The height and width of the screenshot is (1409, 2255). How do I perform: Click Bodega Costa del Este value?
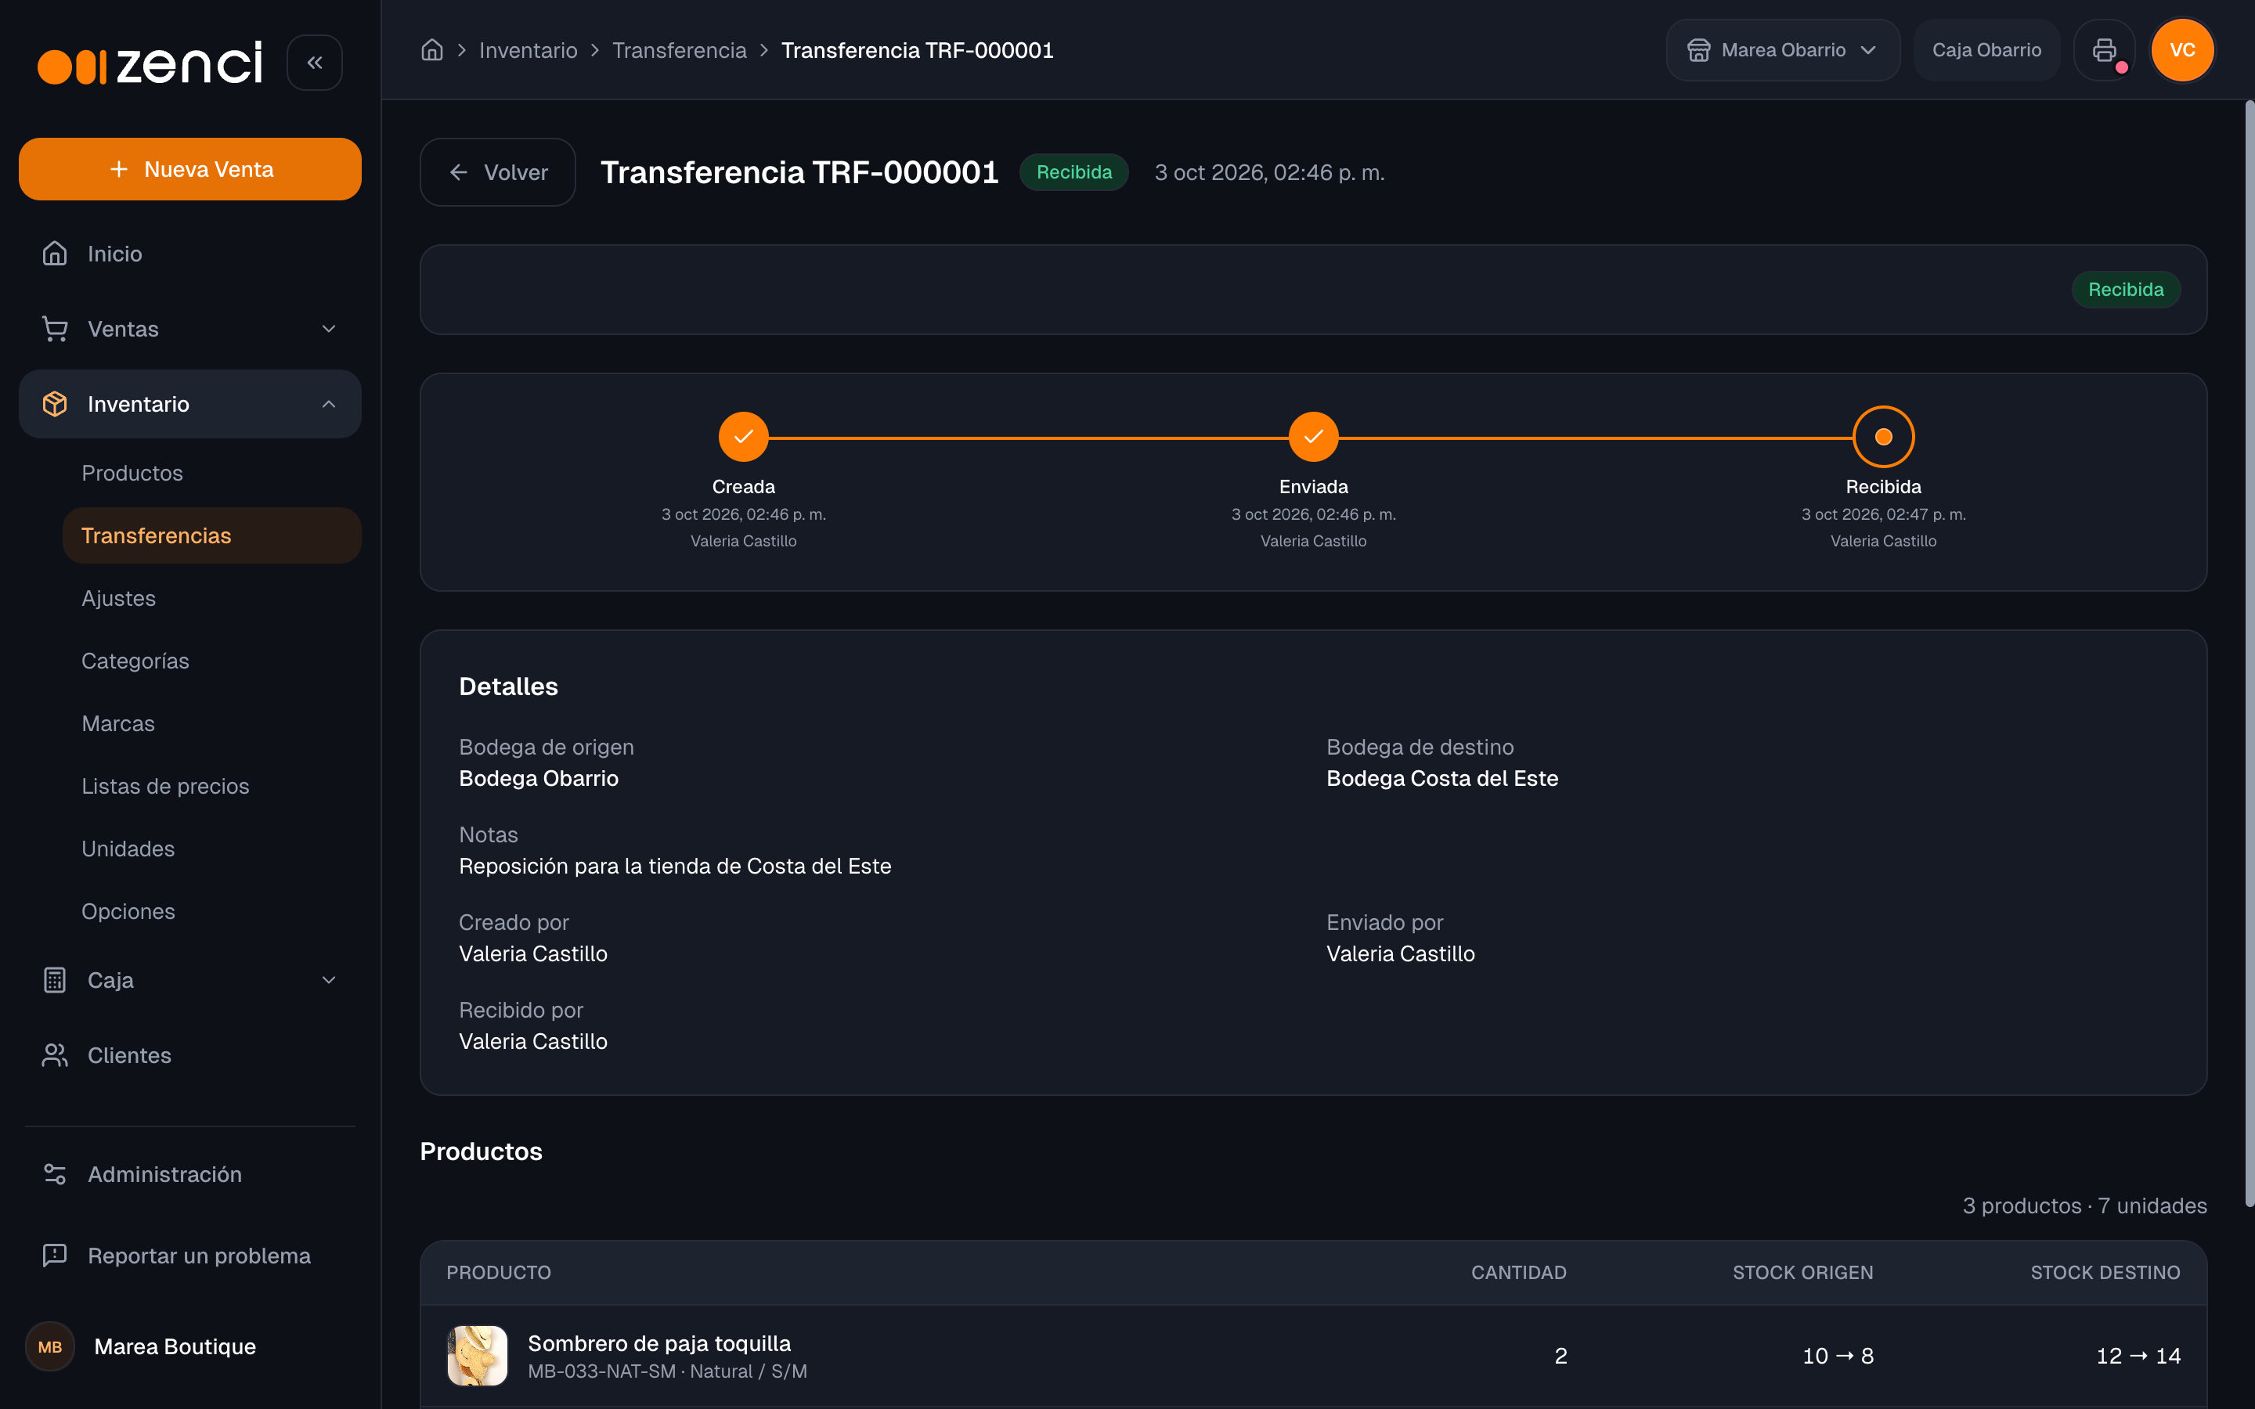1441,778
